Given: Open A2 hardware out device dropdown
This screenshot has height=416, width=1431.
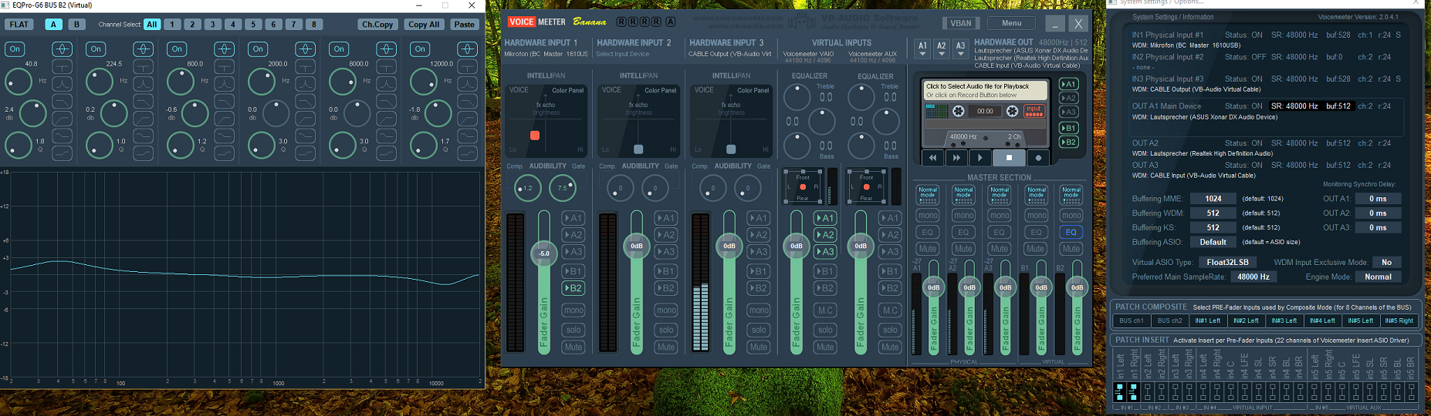Looking at the screenshot, I should click(x=941, y=49).
